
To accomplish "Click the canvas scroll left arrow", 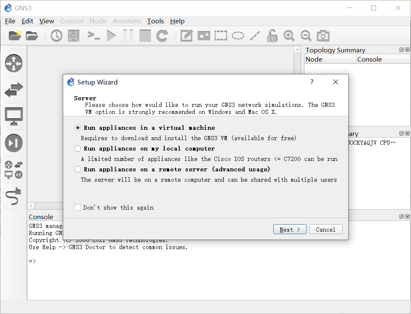I will click(31, 206).
